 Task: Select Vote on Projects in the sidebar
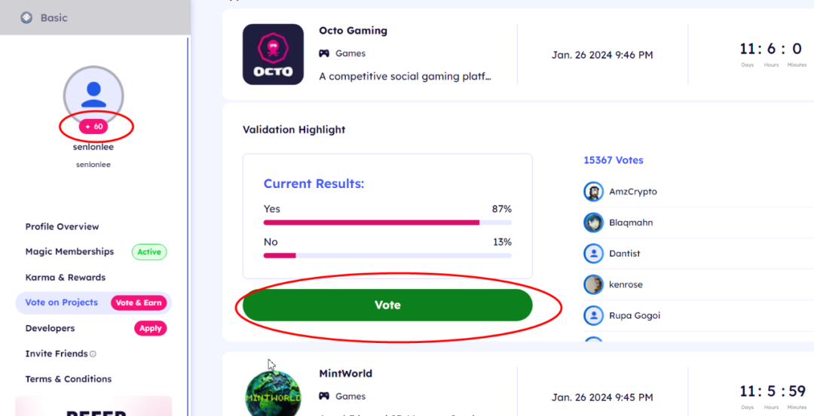tap(62, 302)
